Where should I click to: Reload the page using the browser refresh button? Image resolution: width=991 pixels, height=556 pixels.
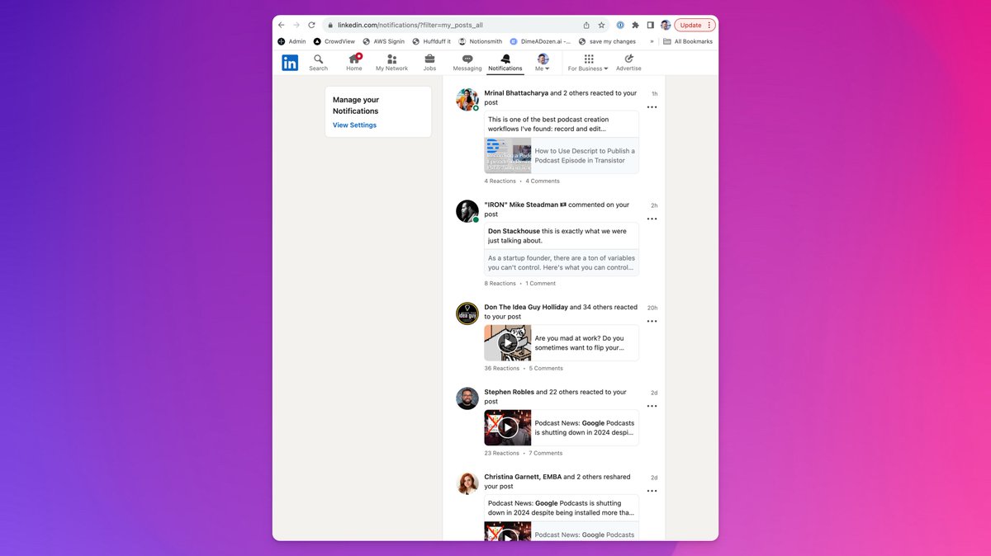point(311,25)
